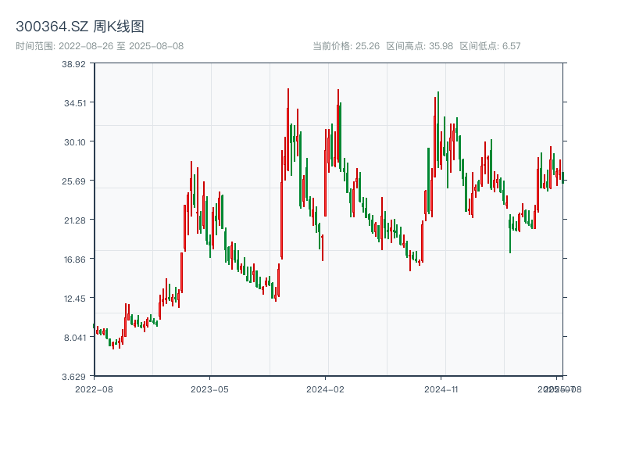Viewport: 625px width, 469px height.
Task: Select the 30.10 y-axis label
Action: 75,142
